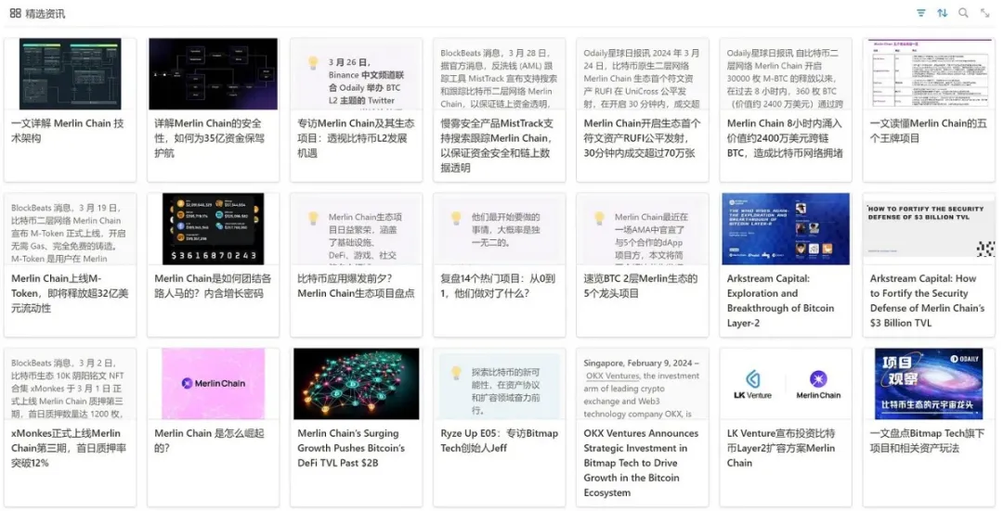This screenshot has height=511, width=1003.
Task: Open article 速览BTC 2层Merlin生态的5个龙头项目
Action: [640, 287]
